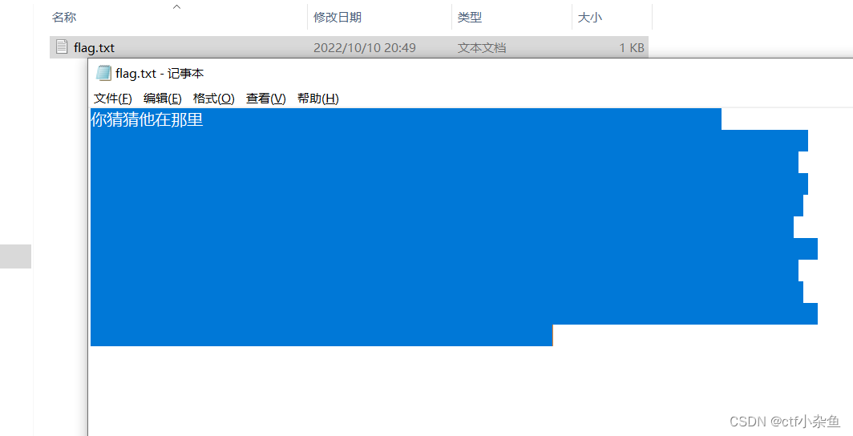Click the 1 KB size cell
Screen dimensions: 853x436
click(x=632, y=48)
